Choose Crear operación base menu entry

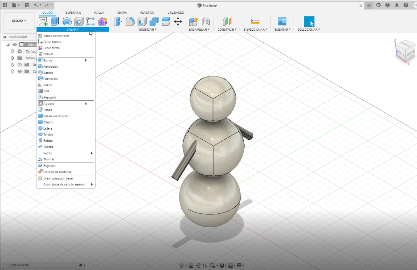click(x=65, y=179)
